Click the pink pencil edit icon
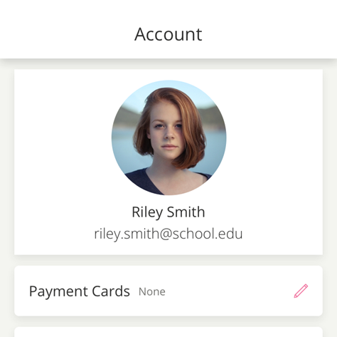The height and width of the screenshot is (337, 337). (301, 291)
